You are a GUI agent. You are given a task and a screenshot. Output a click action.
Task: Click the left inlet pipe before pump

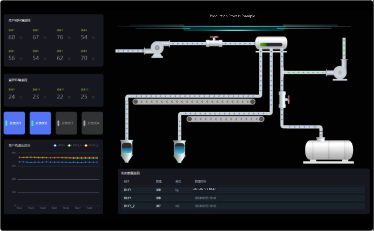click(x=130, y=51)
